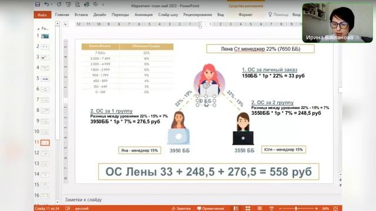Open the Вид ribbon tab
Image resolution: width=376 pixels, height=211 pixels.
click(220, 15)
